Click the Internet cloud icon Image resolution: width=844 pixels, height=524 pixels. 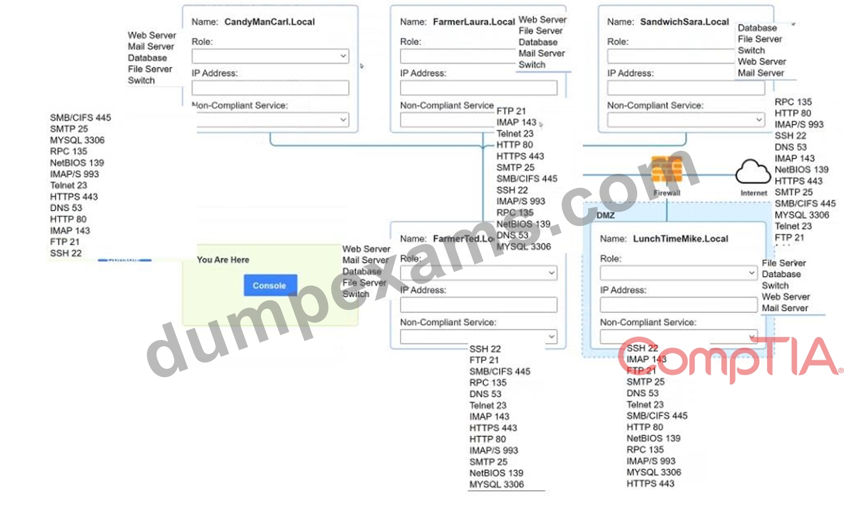[x=753, y=172]
